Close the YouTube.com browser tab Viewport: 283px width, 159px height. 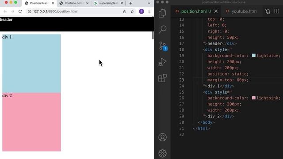88,3
